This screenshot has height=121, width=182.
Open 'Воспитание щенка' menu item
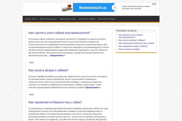click(x=48, y=19)
